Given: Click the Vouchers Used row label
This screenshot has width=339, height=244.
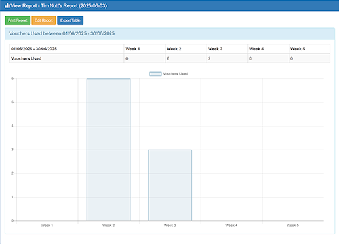Looking at the screenshot, I should (26, 58).
